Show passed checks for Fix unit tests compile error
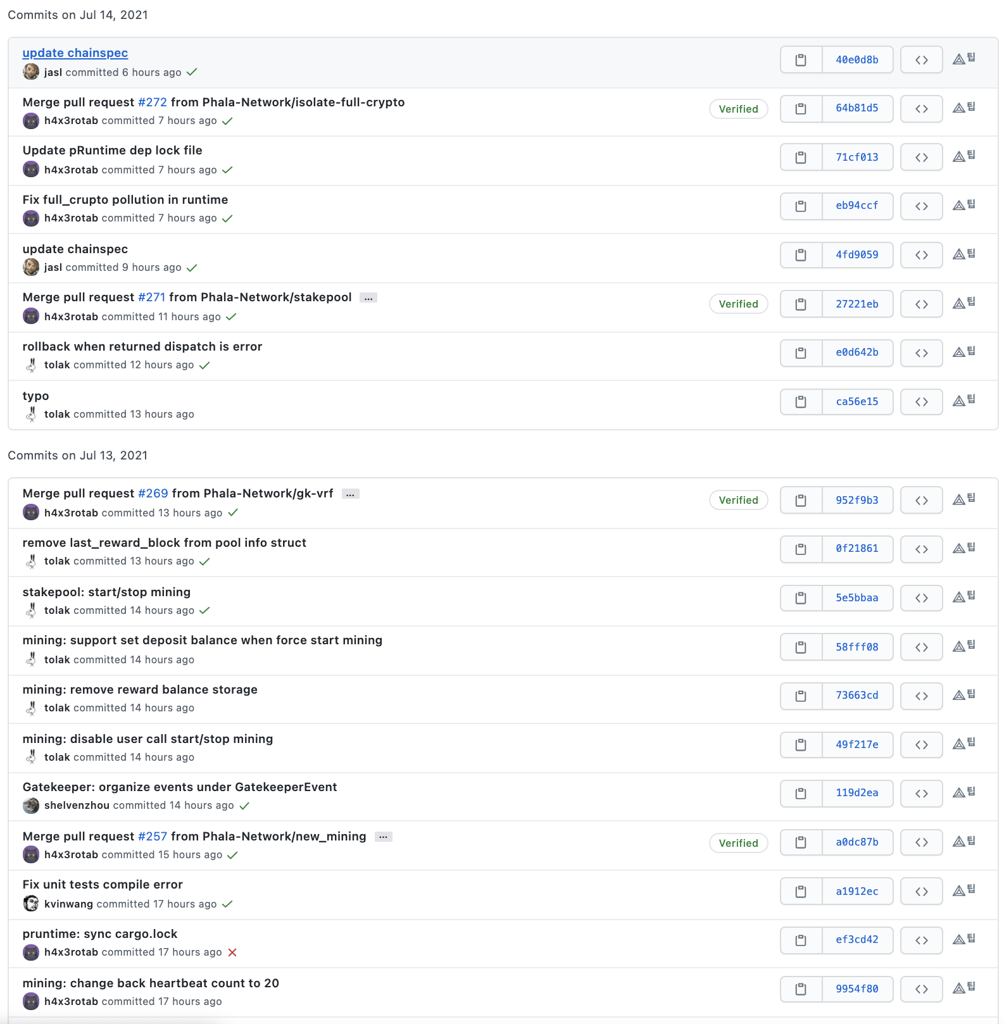1004x1024 pixels. tap(227, 904)
